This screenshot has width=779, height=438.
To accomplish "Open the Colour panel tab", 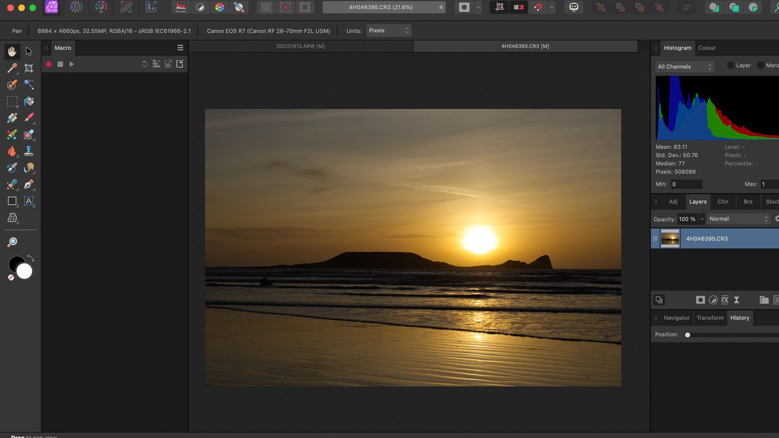I will click(x=707, y=48).
